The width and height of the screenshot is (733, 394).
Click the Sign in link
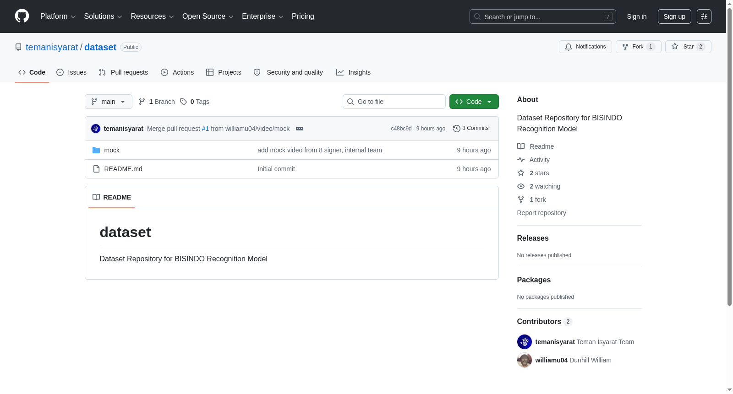click(637, 16)
